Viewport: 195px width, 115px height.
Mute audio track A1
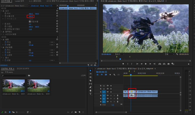111,96
